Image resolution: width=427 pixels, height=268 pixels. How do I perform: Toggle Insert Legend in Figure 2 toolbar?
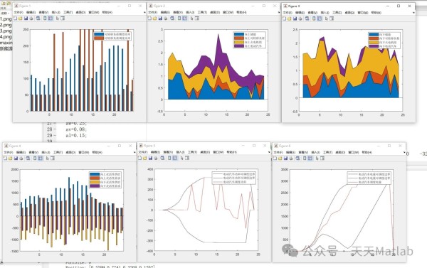click(x=184, y=18)
